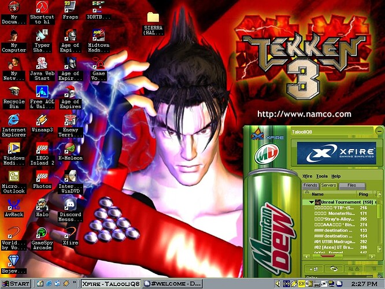Click the Winamp quick launch icon
This screenshot has height=289, width=385.
pyautogui.click(x=66, y=284)
